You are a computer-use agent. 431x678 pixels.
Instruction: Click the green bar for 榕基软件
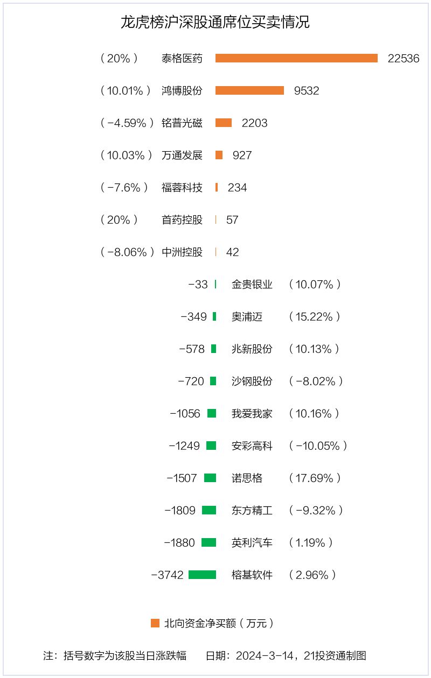click(x=202, y=575)
